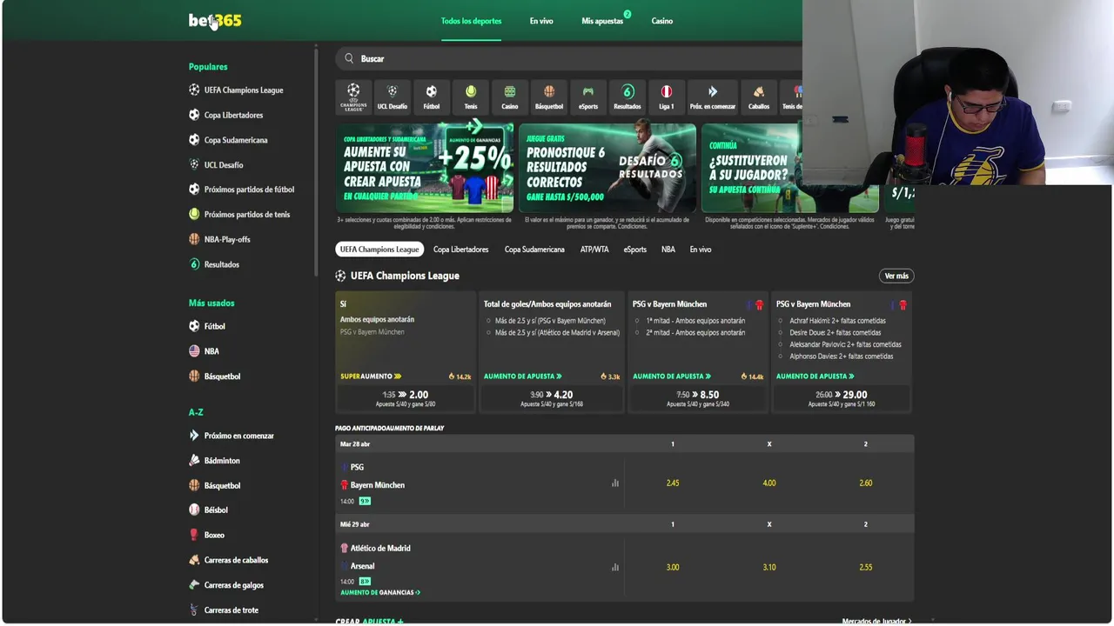Open the Casino shortcut icon
Screen dimensions: 1114x626
pyautogui.click(x=509, y=97)
